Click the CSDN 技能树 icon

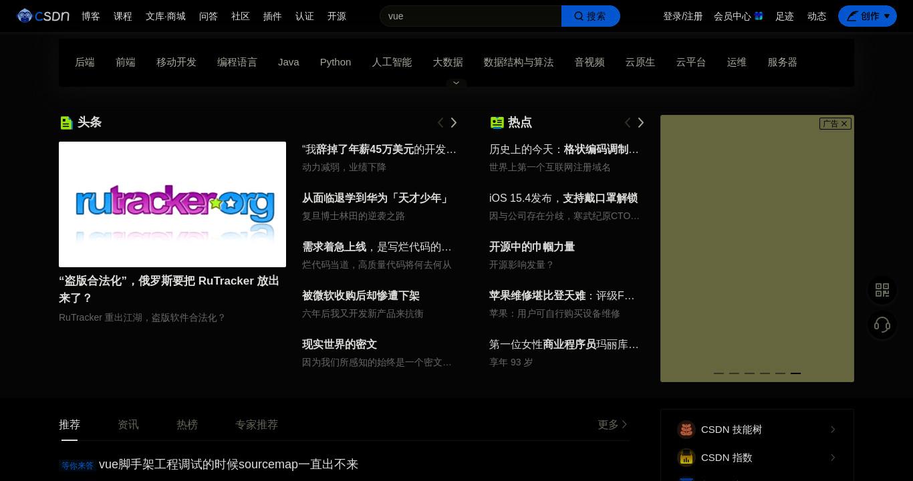[x=686, y=430]
